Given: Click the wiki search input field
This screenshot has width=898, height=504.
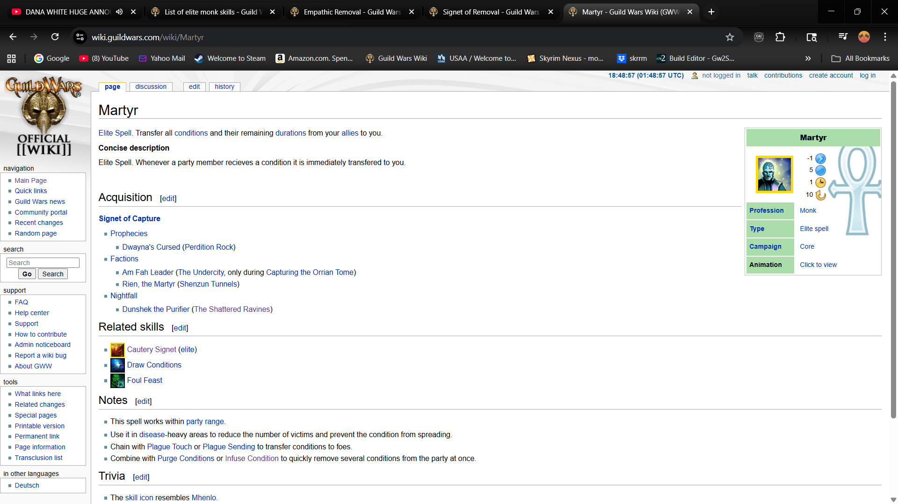Looking at the screenshot, I should click(x=43, y=263).
